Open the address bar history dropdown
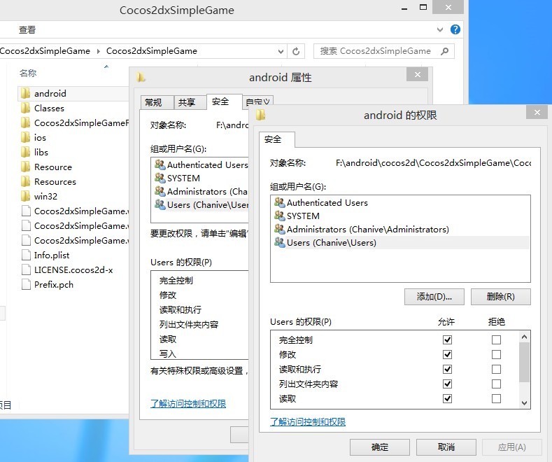552x462 pixels. 281,51
